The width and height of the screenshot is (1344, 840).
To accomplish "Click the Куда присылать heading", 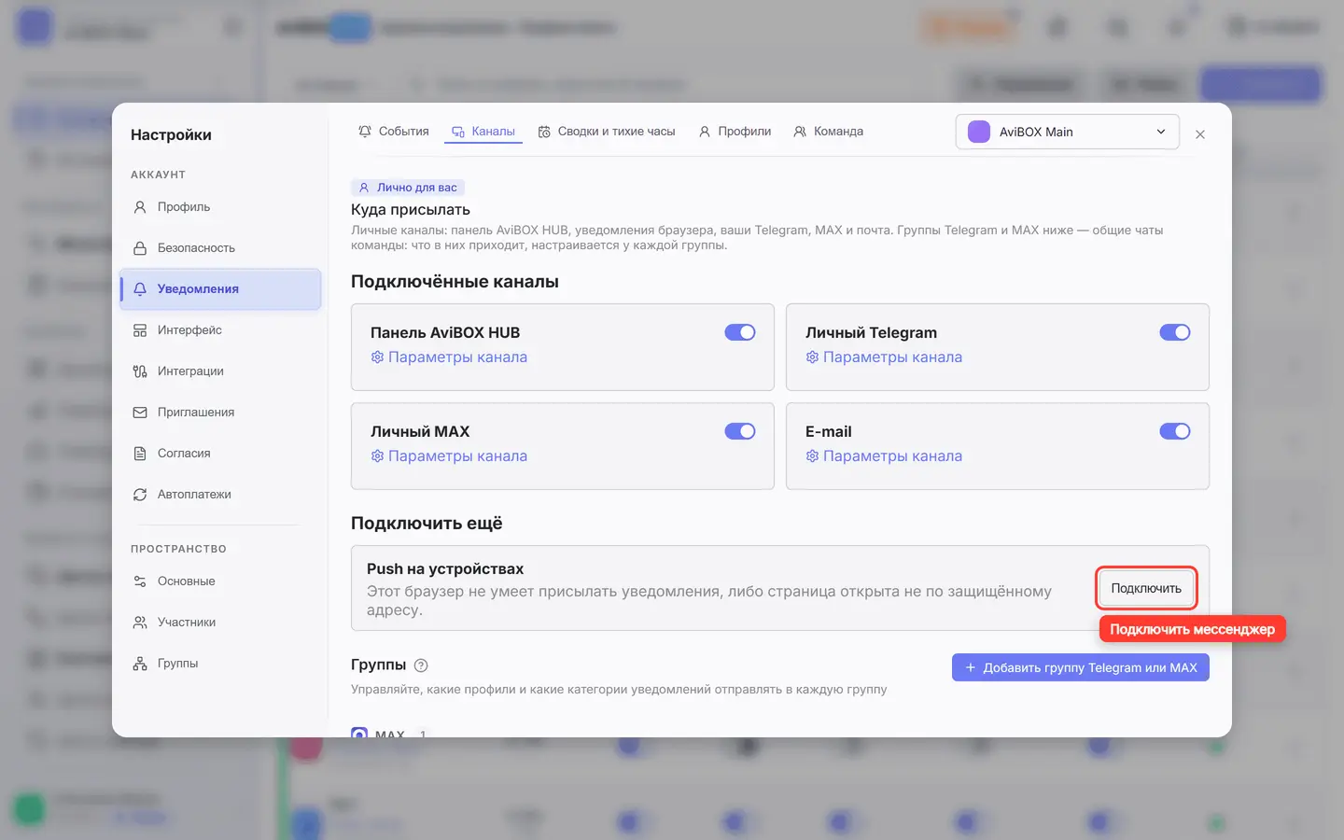I will pos(411,210).
